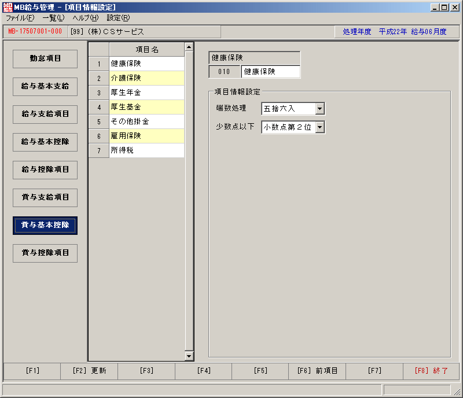Select the 賞与支給項目 category button

[x=45, y=197]
